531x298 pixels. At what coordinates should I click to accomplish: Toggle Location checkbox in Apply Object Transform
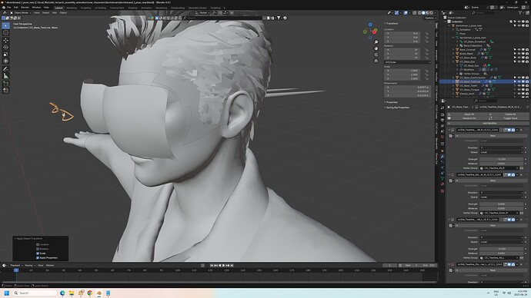[38, 244]
